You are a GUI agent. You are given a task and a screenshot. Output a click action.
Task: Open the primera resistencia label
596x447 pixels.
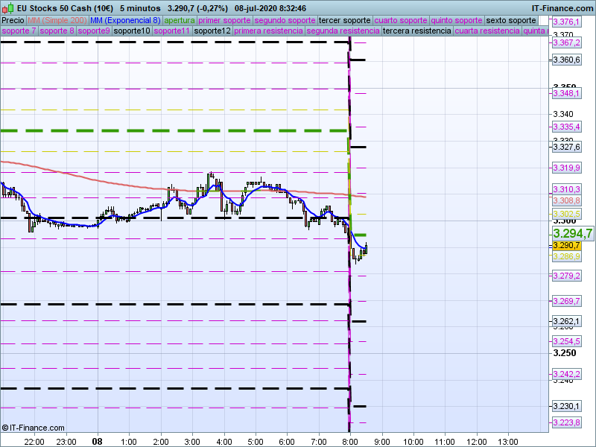(x=268, y=31)
